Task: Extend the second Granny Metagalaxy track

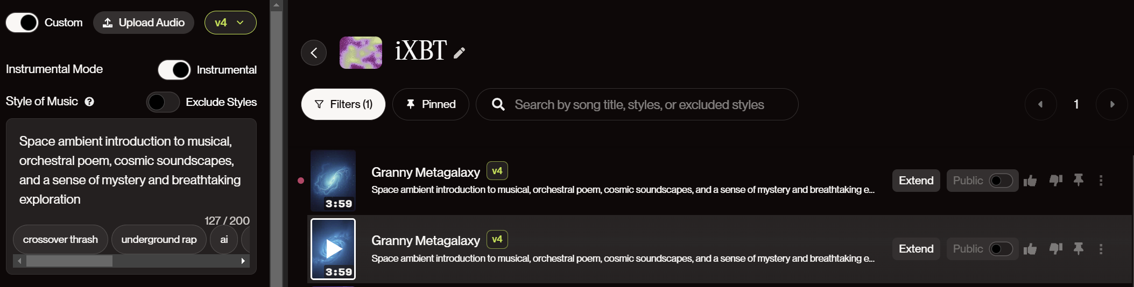Action: click(916, 249)
